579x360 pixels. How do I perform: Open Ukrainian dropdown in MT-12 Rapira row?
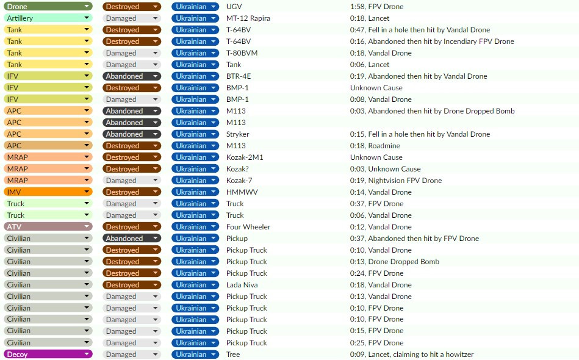tap(195, 18)
